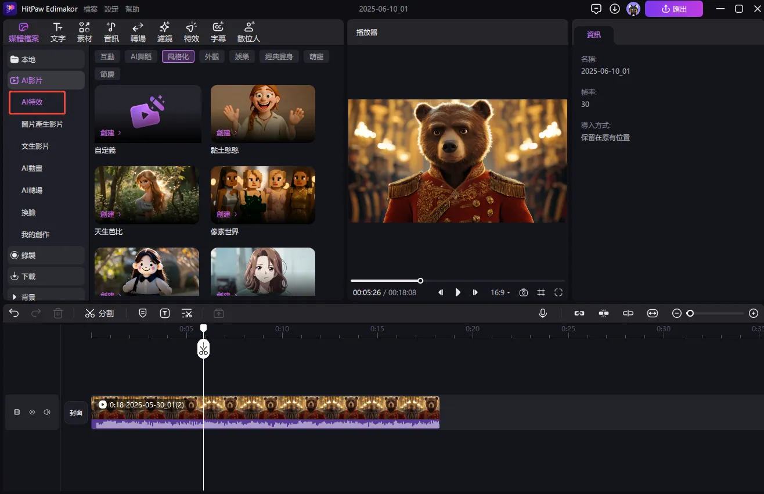The width and height of the screenshot is (764, 494).
Task: Open the 濾鏡 filters tab
Action: (165, 33)
